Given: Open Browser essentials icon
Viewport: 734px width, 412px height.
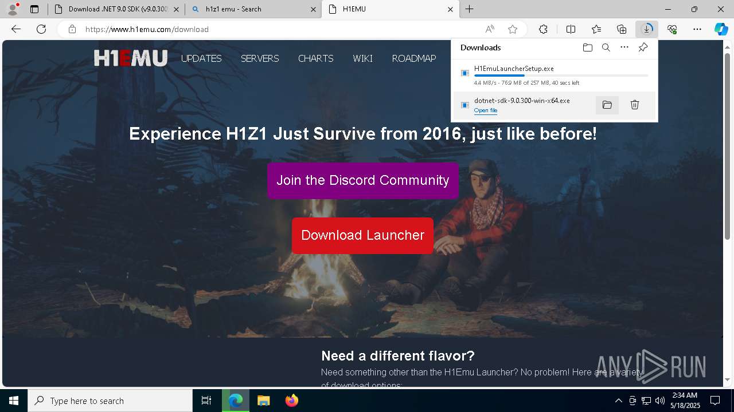Looking at the screenshot, I should click(672, 29).
